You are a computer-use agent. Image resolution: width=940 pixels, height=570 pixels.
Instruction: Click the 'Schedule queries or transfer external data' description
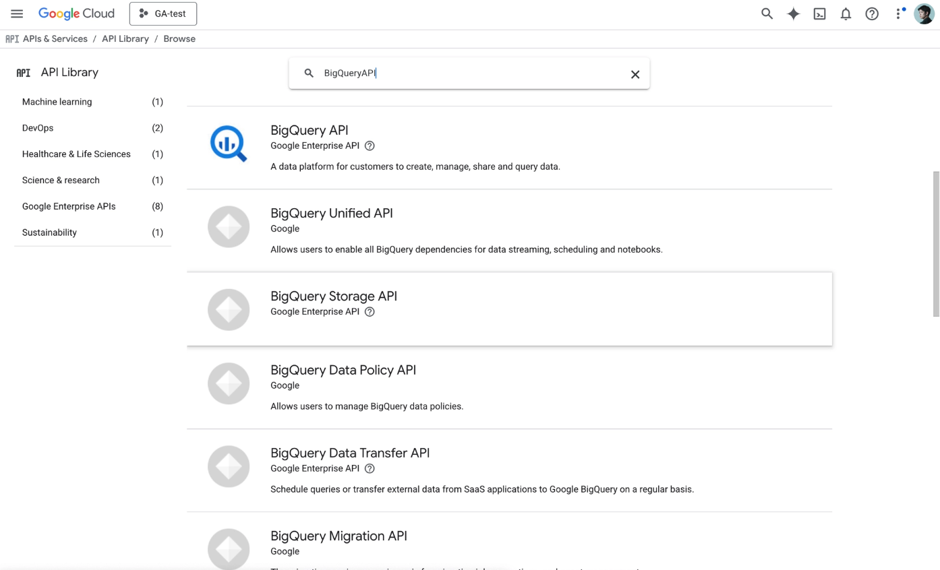(482, 489)
